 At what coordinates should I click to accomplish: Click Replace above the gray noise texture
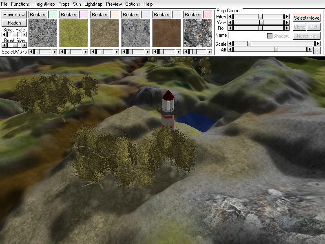pyautogui.click(x=38, y=15)
